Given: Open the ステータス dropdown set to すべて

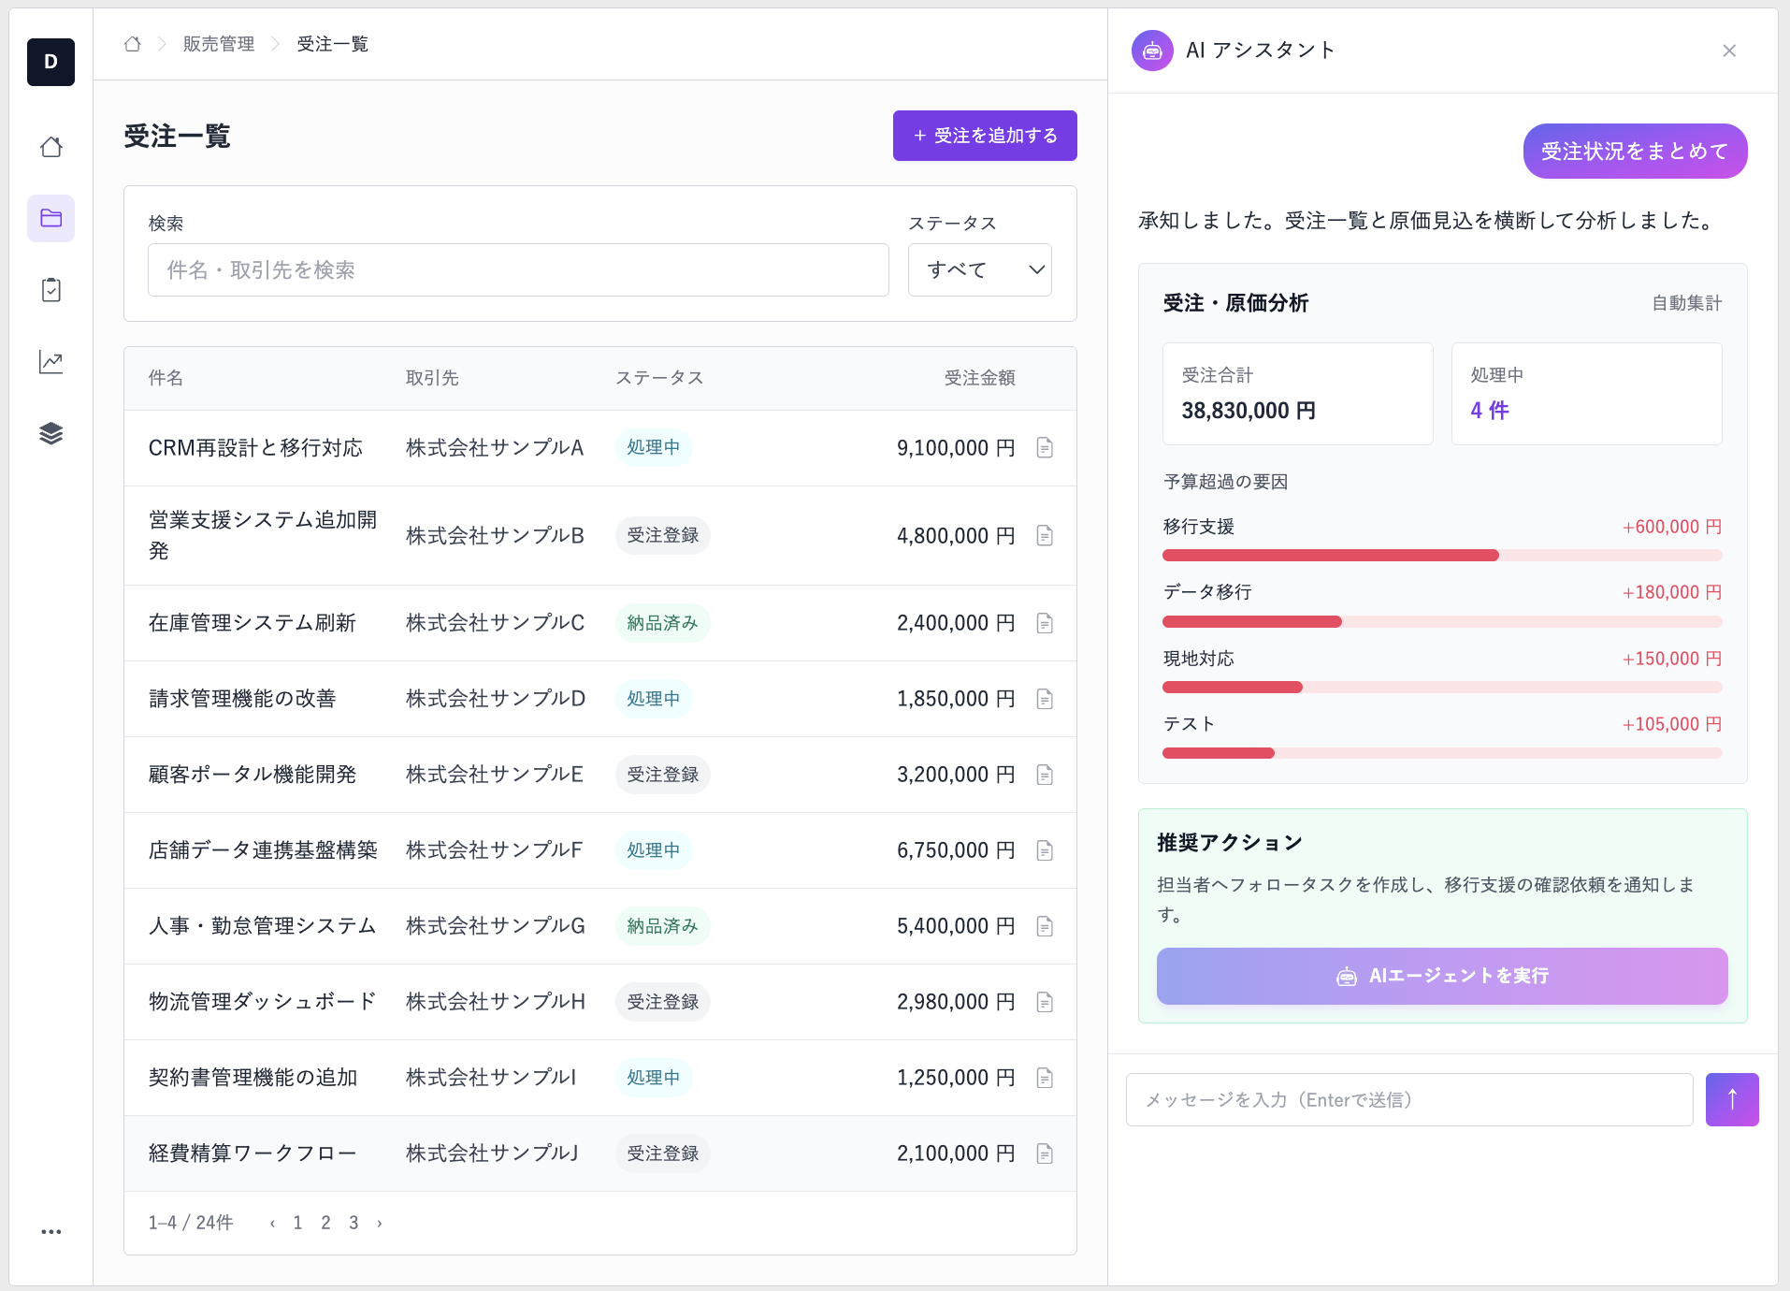Looking at the screenshot, I should coord(980,269).
